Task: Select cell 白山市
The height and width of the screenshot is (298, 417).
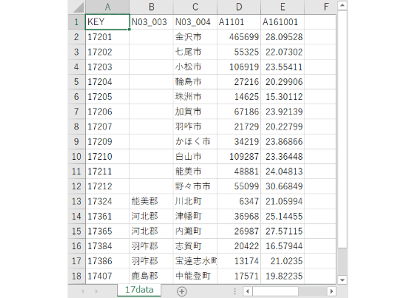Action: point(195,156)
